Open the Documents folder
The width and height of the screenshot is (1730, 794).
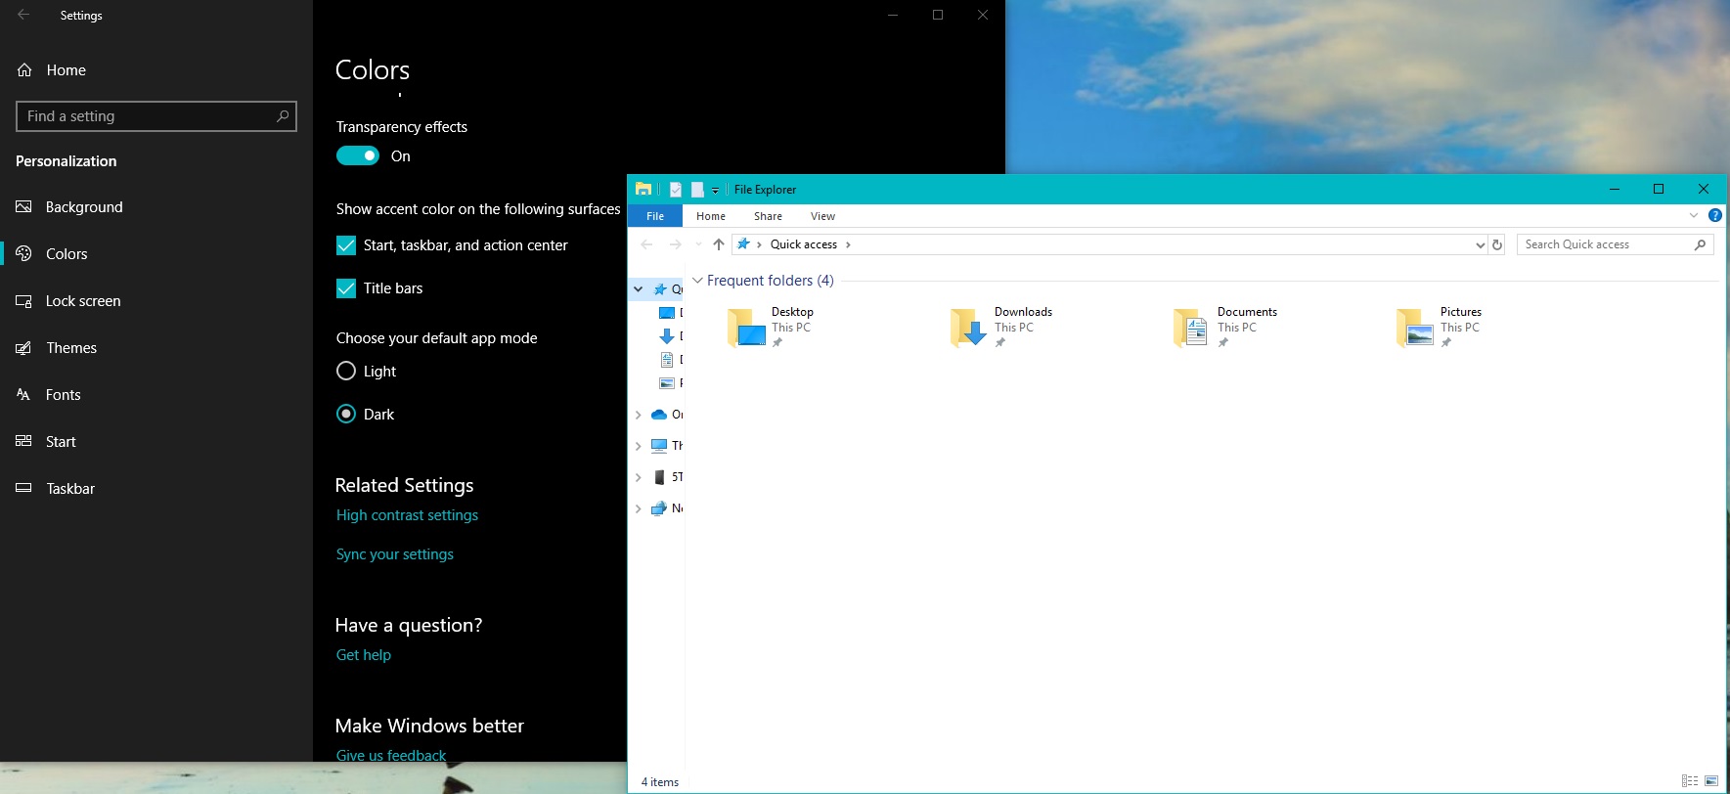coord(1225,327)
